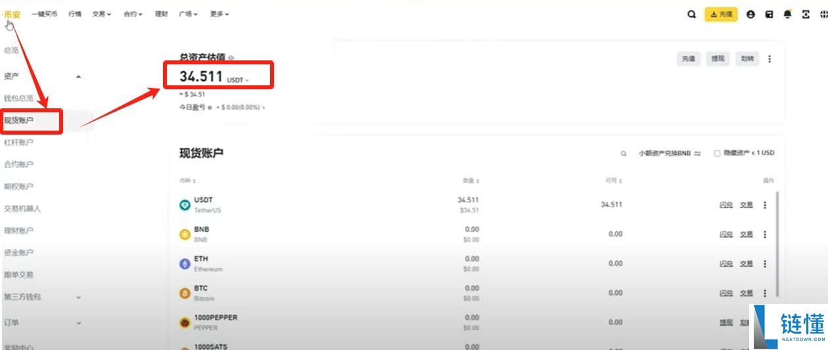Toggle the eye icon beside 总资产估值
Viewport: 828px width, 350px height.
point(231,58)
